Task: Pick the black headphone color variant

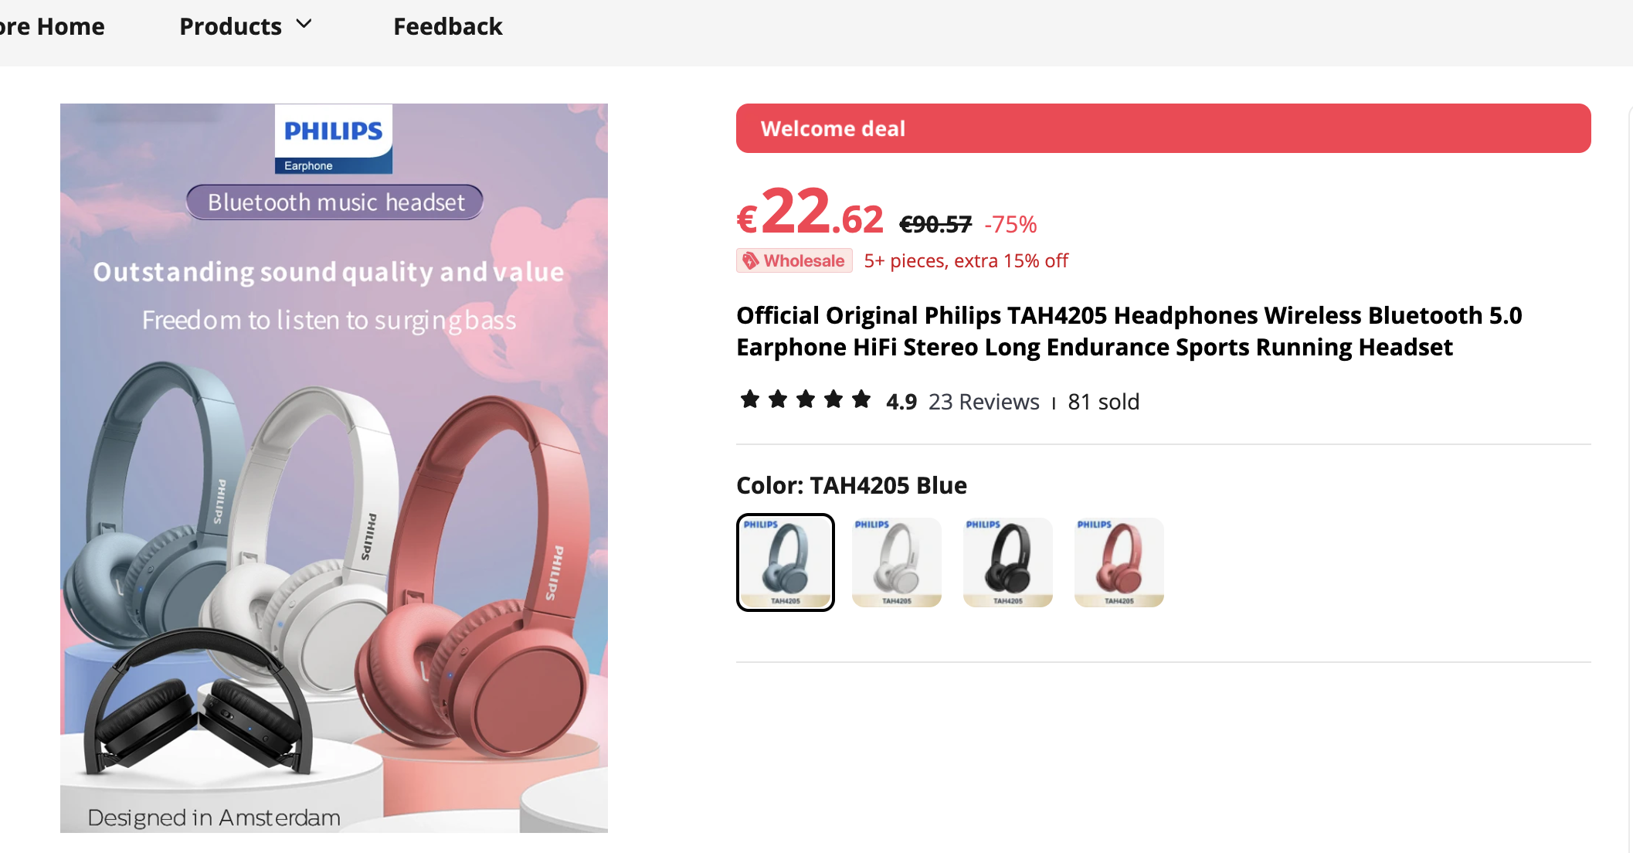Action: pos(1007,562)
